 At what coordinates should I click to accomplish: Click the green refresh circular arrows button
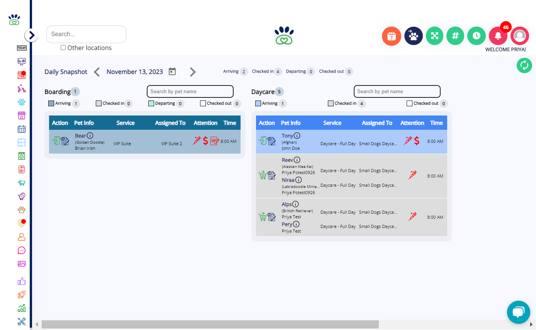coord(524,65)
